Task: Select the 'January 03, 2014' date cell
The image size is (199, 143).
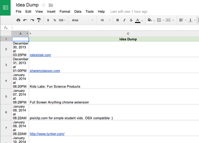Action: [21, 81]
